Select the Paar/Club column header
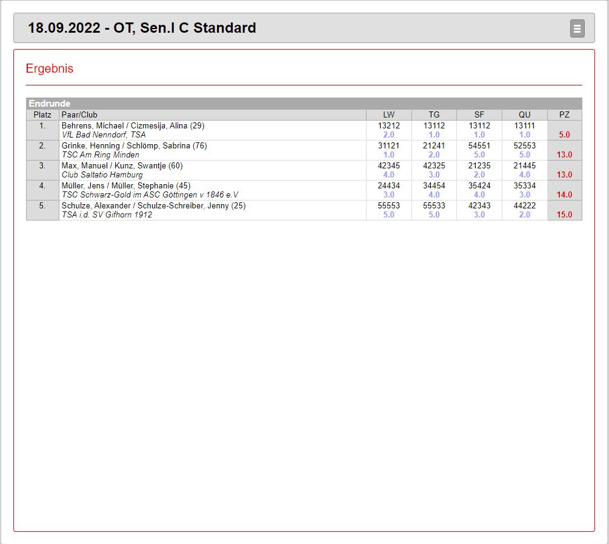The width and height of the screenshot is (609, 544). coord(79,114)
